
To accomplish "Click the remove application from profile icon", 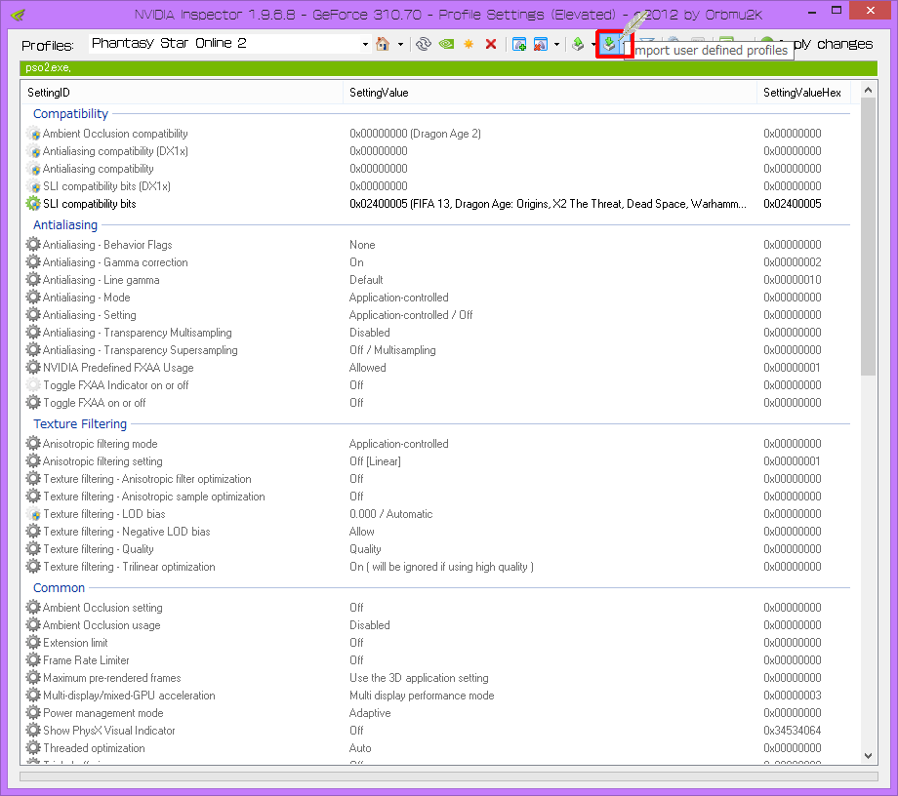I will point(540,44).
